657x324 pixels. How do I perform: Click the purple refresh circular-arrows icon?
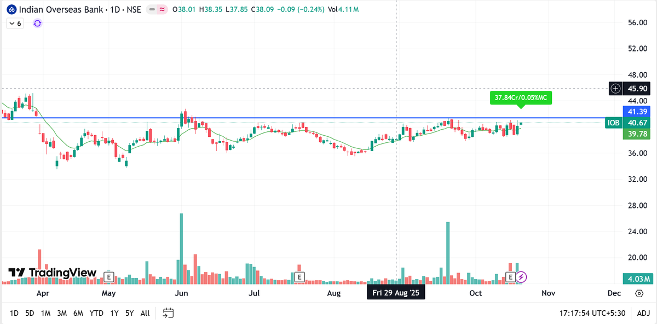[37, 24]
